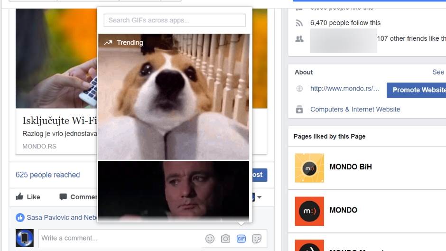The width and height of the screenshot is (446, 251).
Task: Expand the post identity dropdown arrow
Action: click(260, 197)
